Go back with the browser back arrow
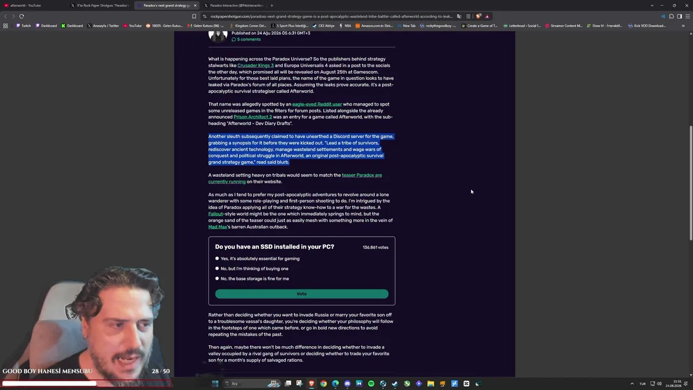The image size is (693, 390). [x=6, y=16]
